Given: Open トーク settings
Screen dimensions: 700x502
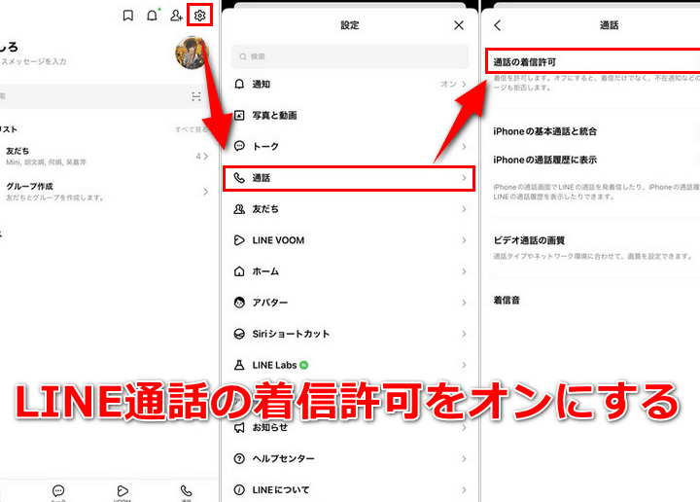Looking at the screenshot, I should (x=350, y=147).
